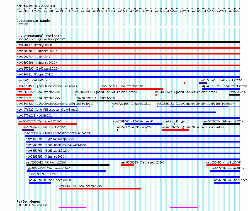Click the nsv5899296 (Almarri2020) label

(37, 63)
